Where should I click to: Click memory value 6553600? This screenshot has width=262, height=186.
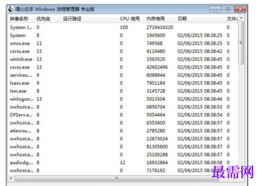coord(156,123)
